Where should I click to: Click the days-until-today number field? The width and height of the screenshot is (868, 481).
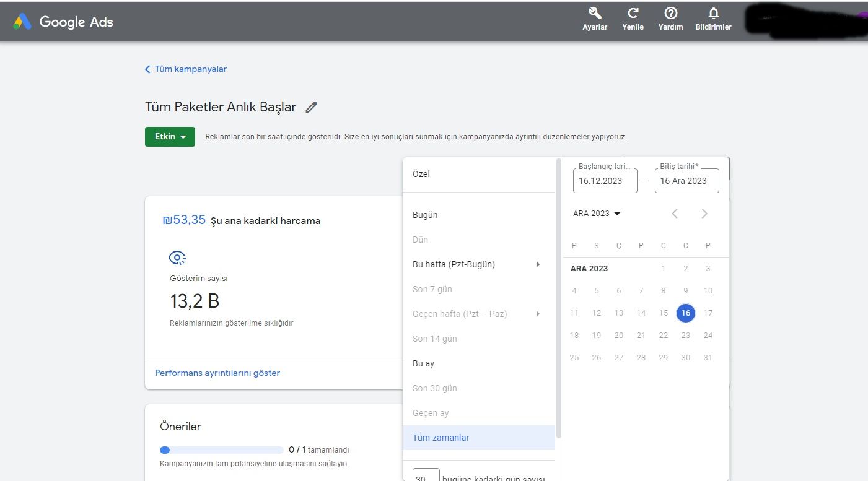(x=426, y=475)
